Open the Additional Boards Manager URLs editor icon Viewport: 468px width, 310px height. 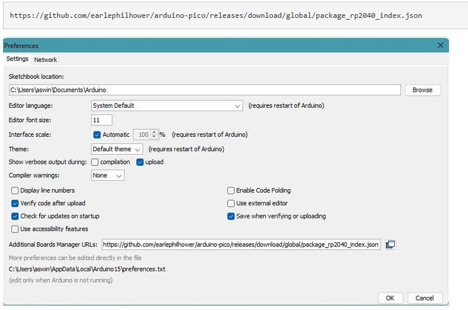(x=390, y=245)
